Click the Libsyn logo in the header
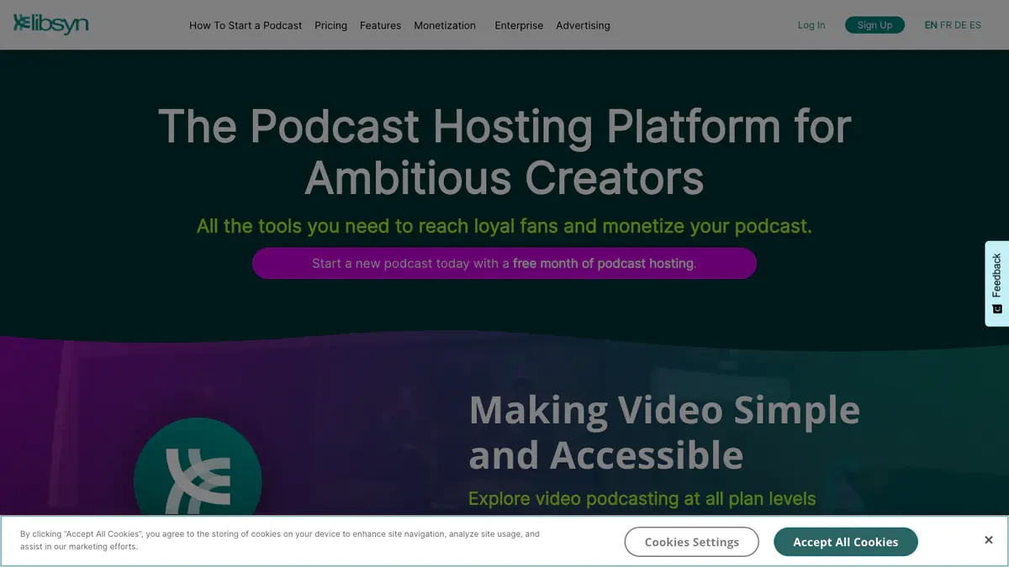This screenshot has width=1009, height=567. click(50, 24)
